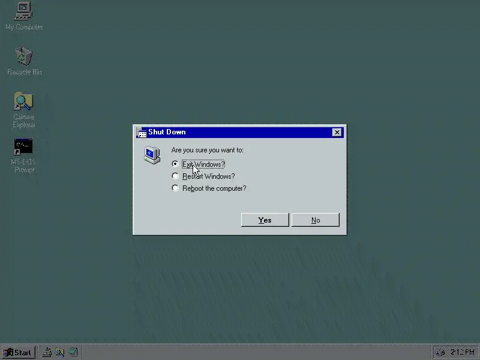This screenshot has height=360, width=480.
Task: Close the Shut Down dialog
Action: click(x=337, y=132)
